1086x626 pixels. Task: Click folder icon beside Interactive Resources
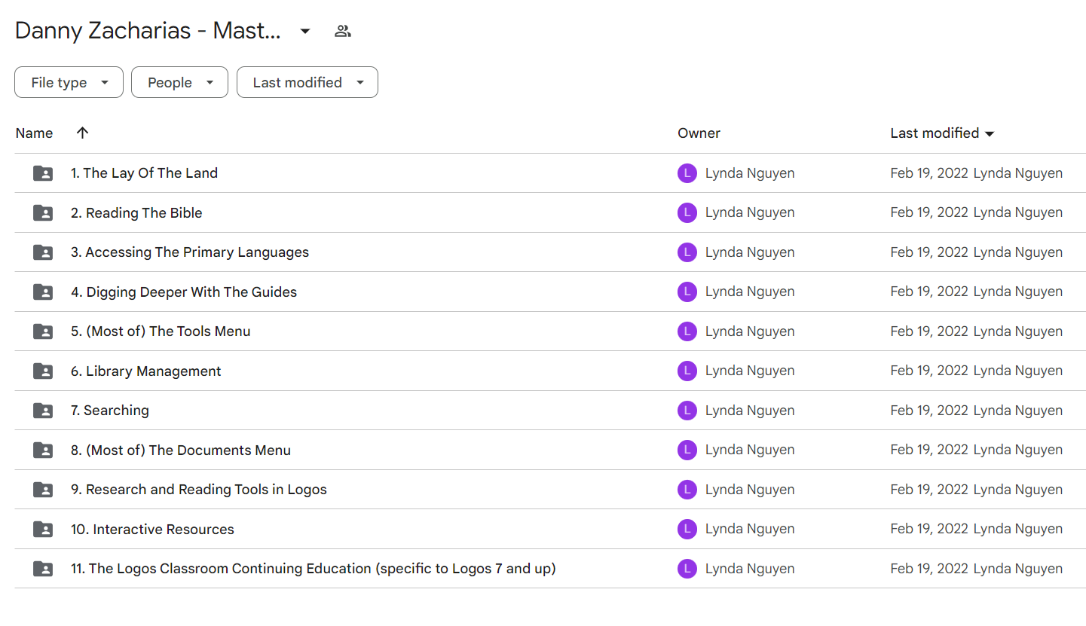click(43, 530)
